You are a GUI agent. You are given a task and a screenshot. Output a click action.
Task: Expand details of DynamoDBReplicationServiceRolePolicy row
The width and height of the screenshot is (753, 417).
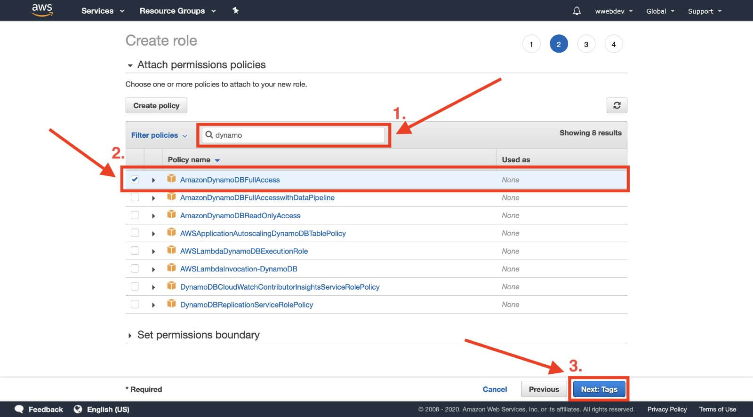(x=153, y=305)
